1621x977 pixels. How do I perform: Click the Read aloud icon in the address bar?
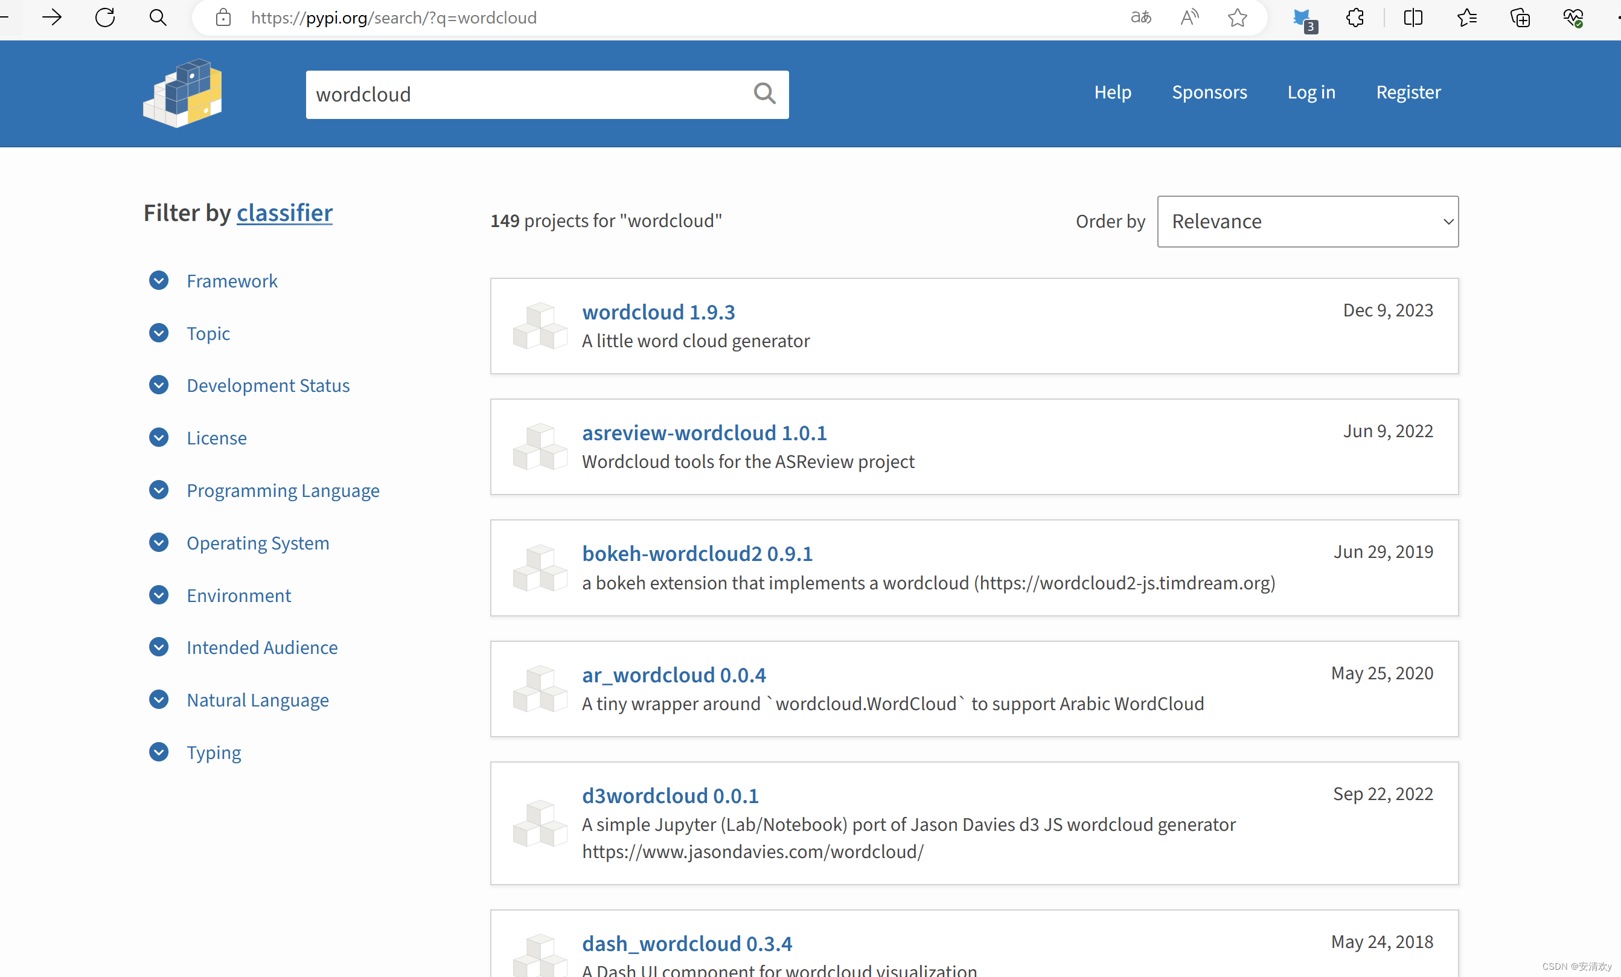1189,18
